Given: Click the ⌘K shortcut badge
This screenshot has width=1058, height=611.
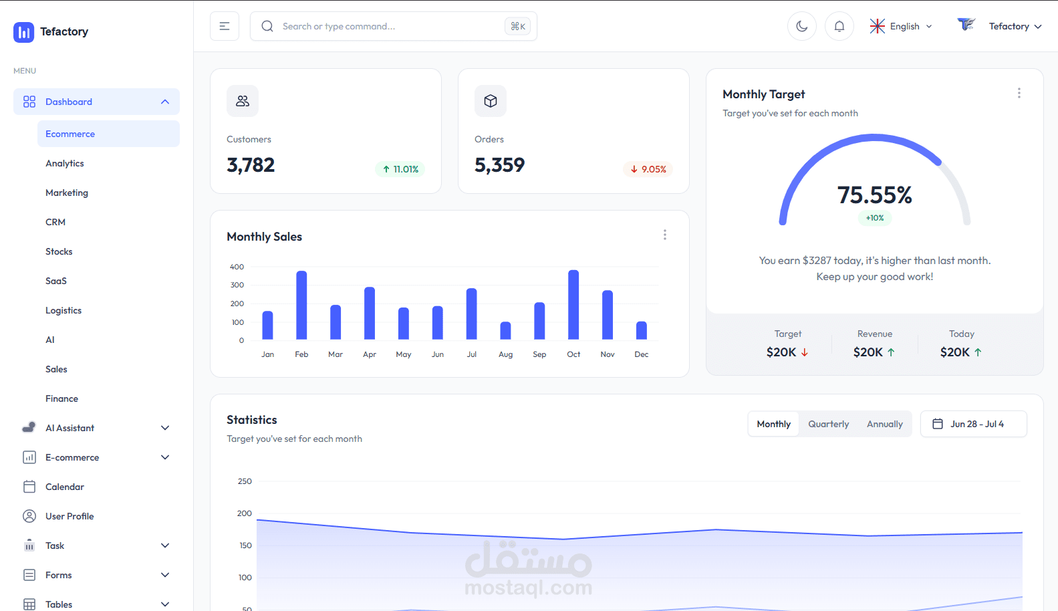Looking at the screenshot, I should click(x=518, y=26).
